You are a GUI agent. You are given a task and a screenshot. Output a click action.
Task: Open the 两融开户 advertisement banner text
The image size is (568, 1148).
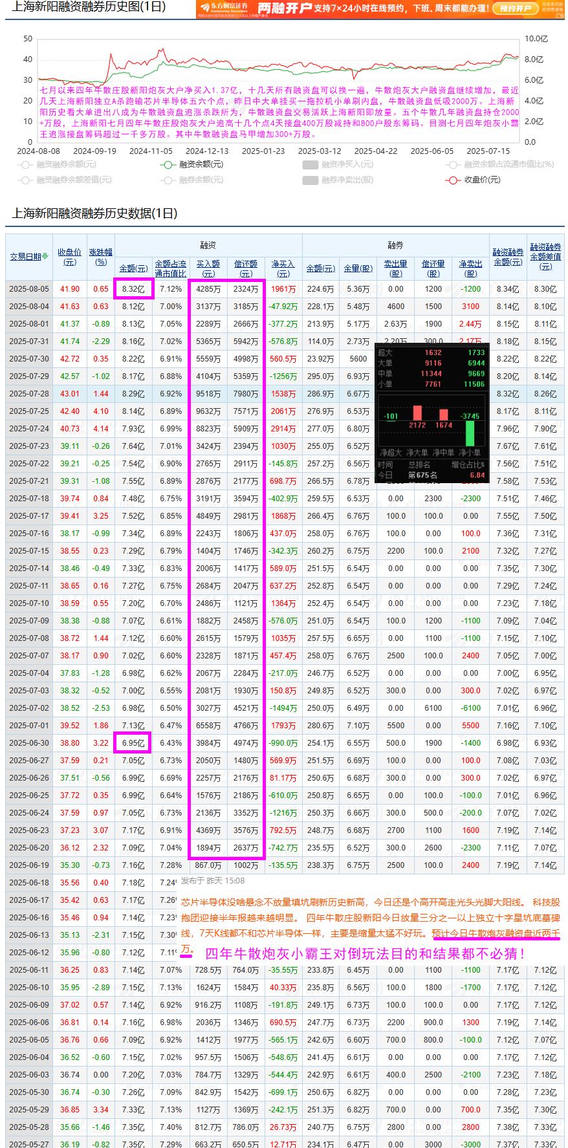tap(285, 8)
